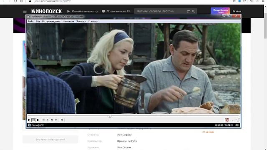Screen dimensions: 267x150
Task: Reload the page in the browser
Action: 15,1
